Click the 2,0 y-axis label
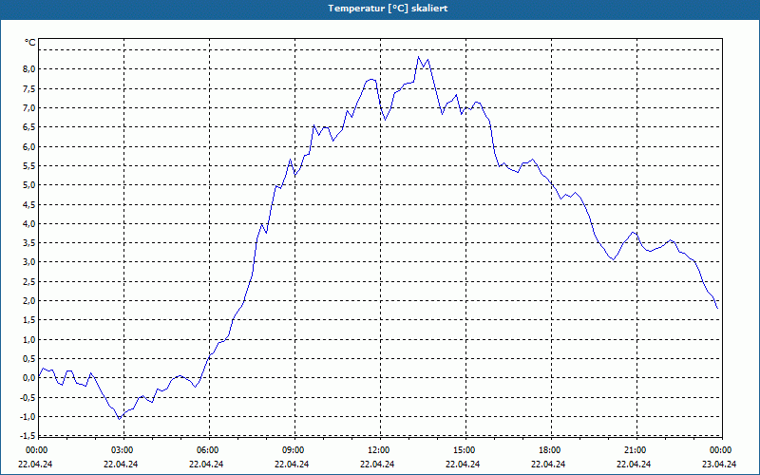Viewport: 760px width, 475px height. (x=29, y=301)
